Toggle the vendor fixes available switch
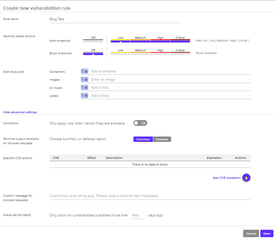Viewport: 276px width, 240px height. click(140, 123)
